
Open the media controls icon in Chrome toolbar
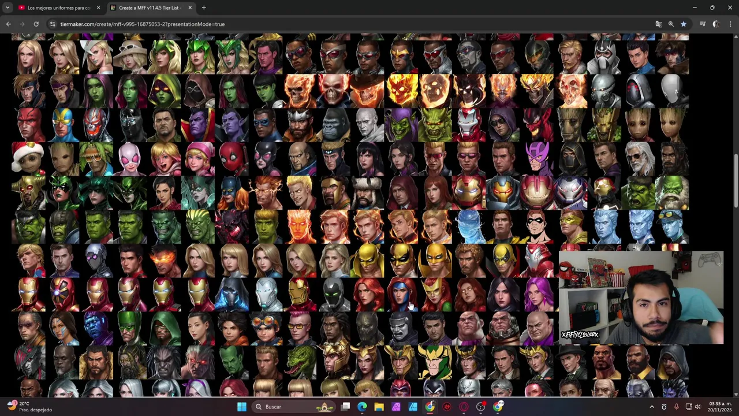click(x=703, y=24)
